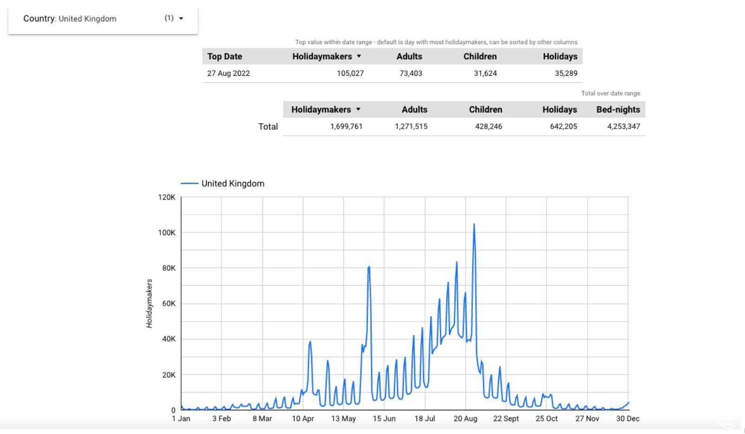This screenshot has height=434, width=745.
Task: Click the Children header in totals table
Action: 485,110
